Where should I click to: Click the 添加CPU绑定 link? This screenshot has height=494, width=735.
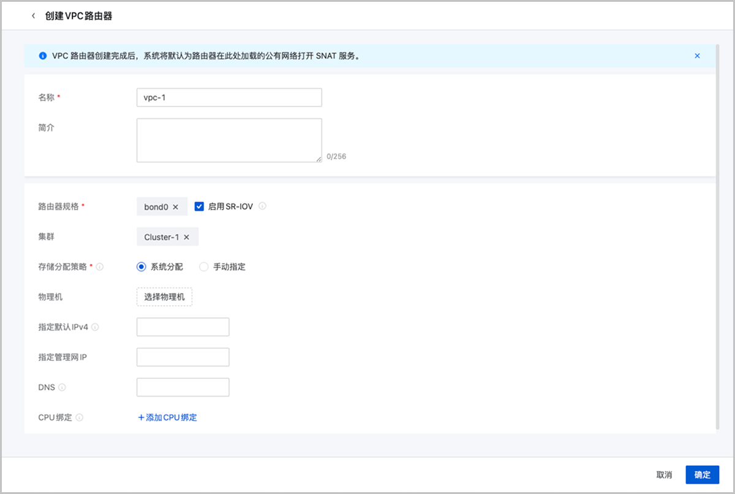coord(167,417)
